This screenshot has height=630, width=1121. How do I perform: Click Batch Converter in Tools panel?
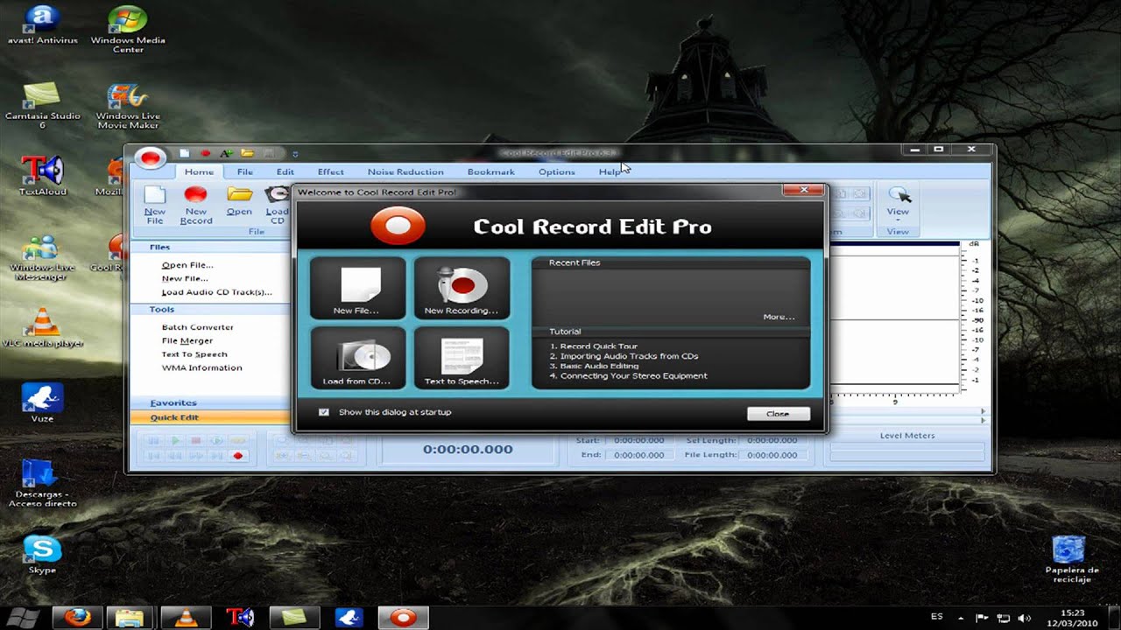click(198, 327)
